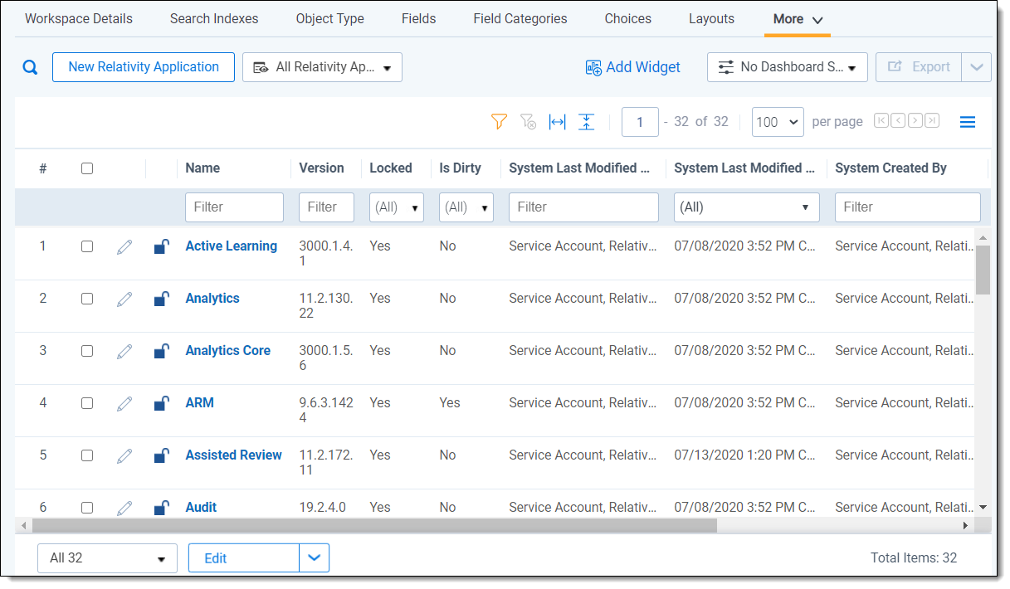Open the Analytics Core application link
Image resolution: width=1010 pixels, height=589 pixels.
coord(227,351)
